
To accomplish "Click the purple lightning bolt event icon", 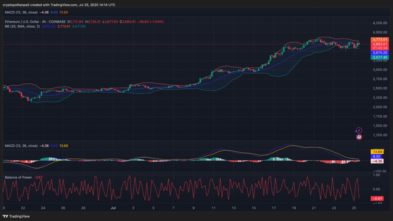I will pyautogui.click(x=359, y=130).
